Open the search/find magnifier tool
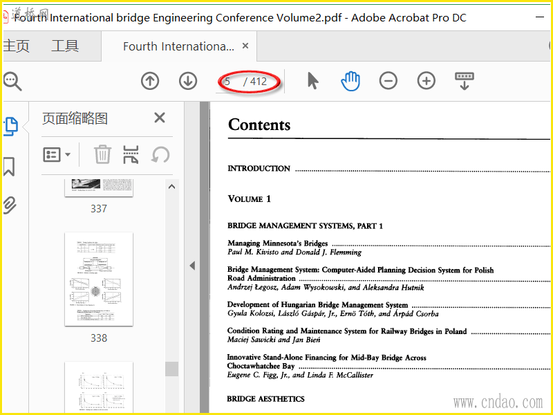The width and height of the screenshot is (553, 415). click(12, 82)
